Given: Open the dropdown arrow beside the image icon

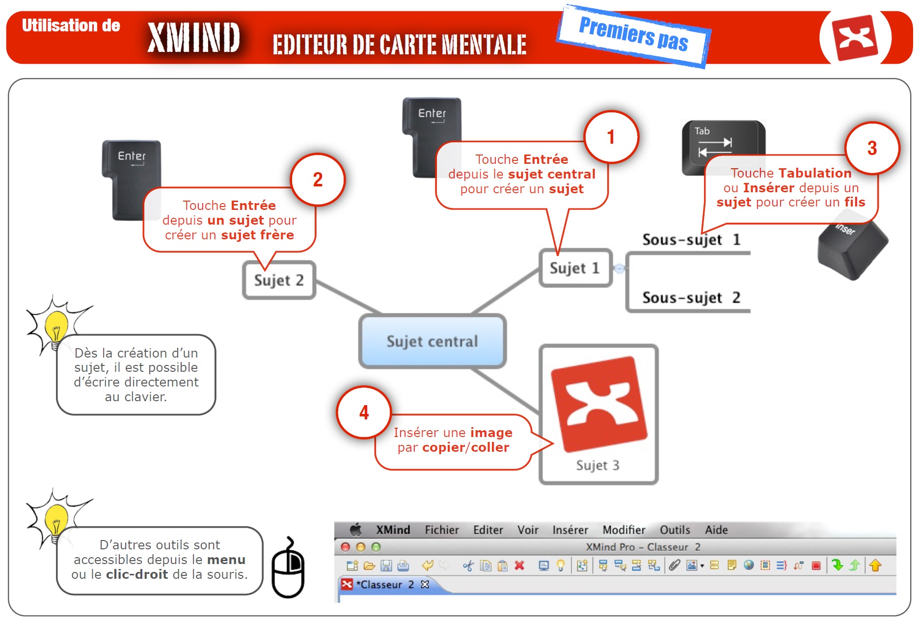Looking at the screenshot, I should tap(702, 566).
